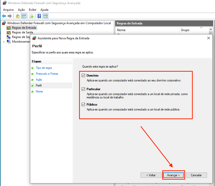
Task: Uncheck the Domínio profile checkbox
Action: [x=83, y=75]
